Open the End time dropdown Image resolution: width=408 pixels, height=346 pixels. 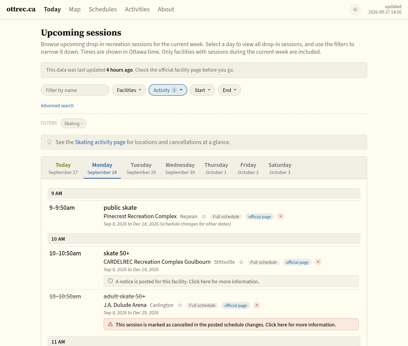pyautogui.click(x=229, y=90)
